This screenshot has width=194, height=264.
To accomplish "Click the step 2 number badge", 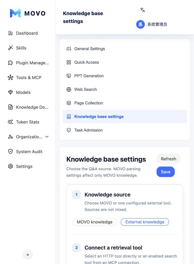I will click(x=76, y=248).
